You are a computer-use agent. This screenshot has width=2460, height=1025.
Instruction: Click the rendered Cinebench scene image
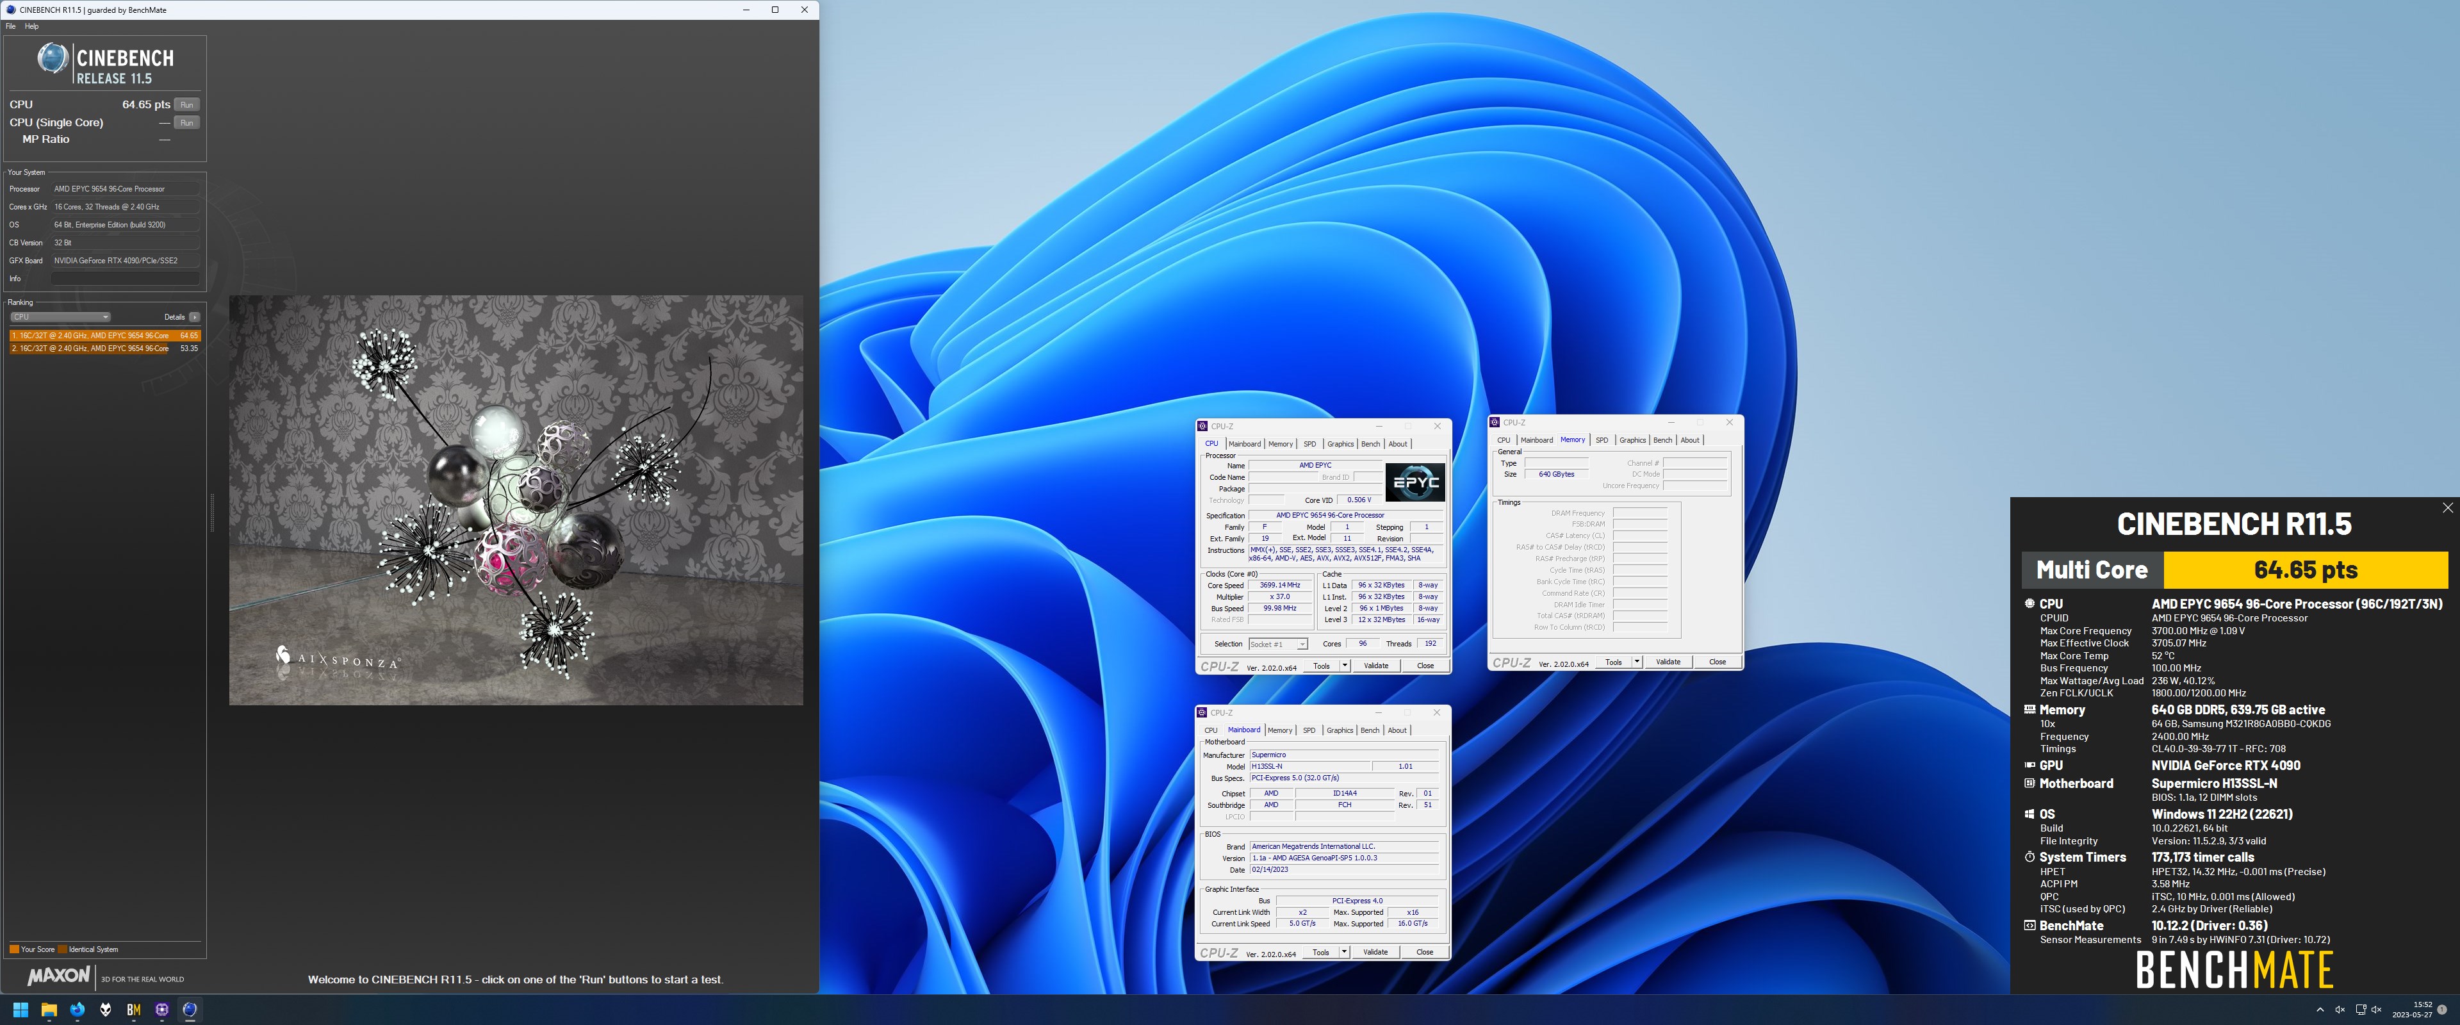516,500
